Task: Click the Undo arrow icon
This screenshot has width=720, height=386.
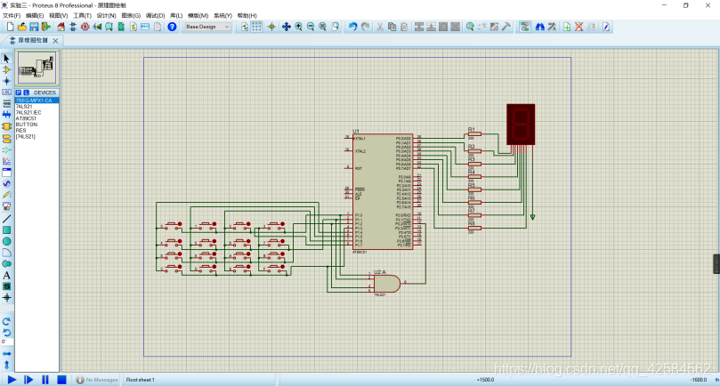Action: (352, 27)
